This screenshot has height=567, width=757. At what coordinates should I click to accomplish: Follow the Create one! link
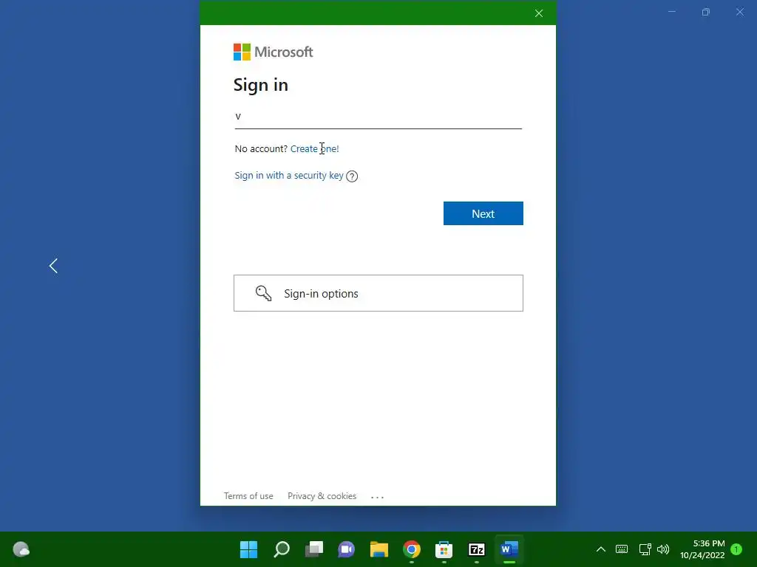point(315,148)
